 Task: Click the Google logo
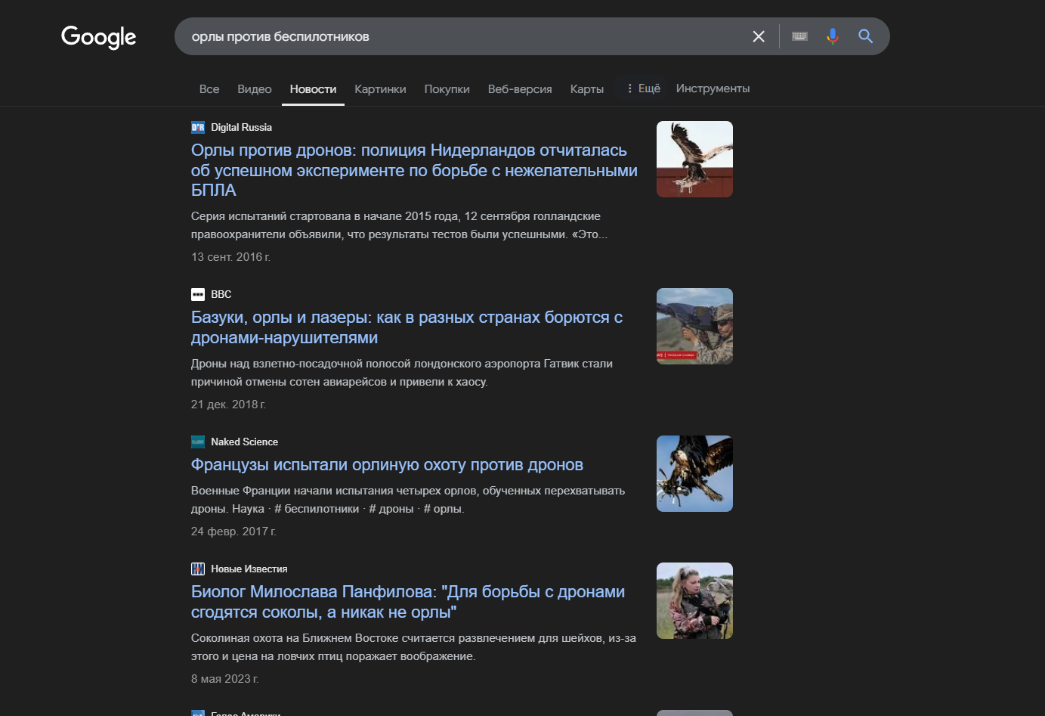pyautogui.click(x=98, y=36)
